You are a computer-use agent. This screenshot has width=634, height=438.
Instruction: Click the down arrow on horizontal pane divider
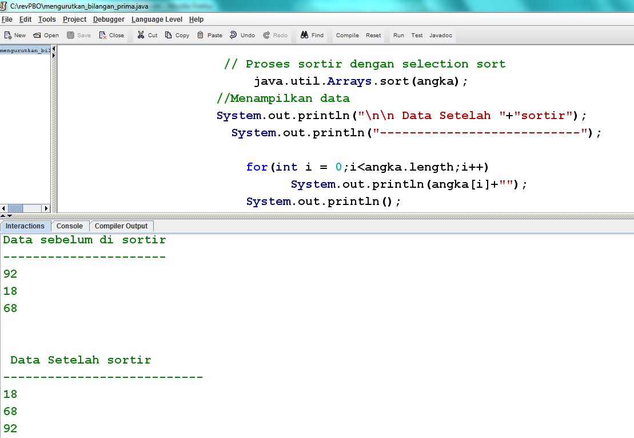tap(9, 216)
